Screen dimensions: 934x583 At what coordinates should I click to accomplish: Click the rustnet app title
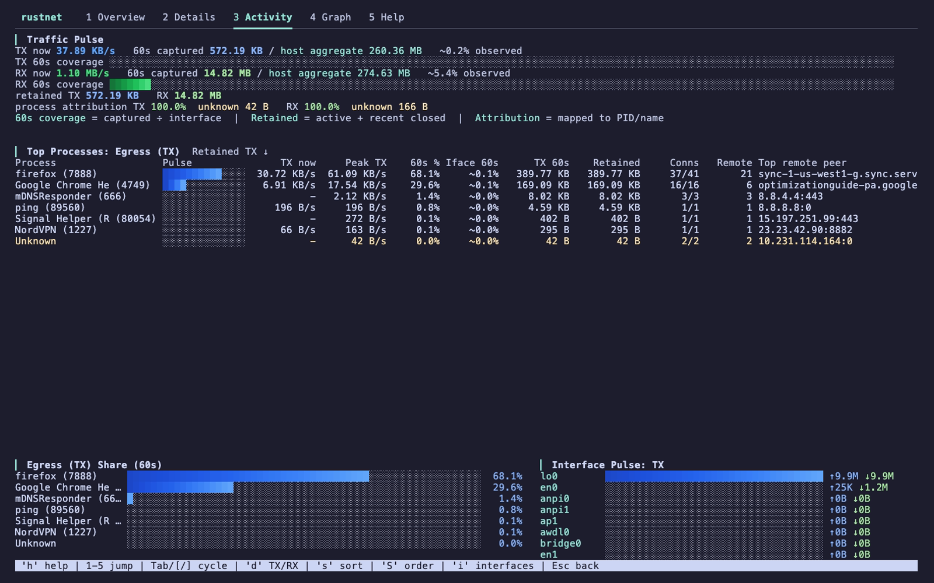click(x=41, y=17)
